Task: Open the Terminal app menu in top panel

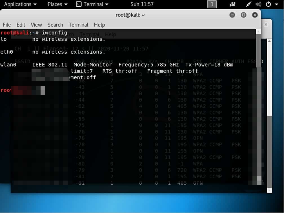Action: click(x=92, y=4)
